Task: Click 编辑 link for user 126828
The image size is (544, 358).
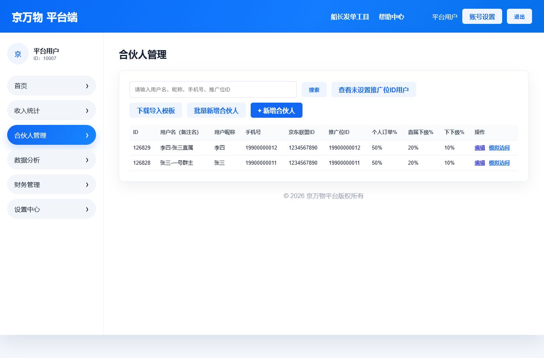Action: coord(480,163)
